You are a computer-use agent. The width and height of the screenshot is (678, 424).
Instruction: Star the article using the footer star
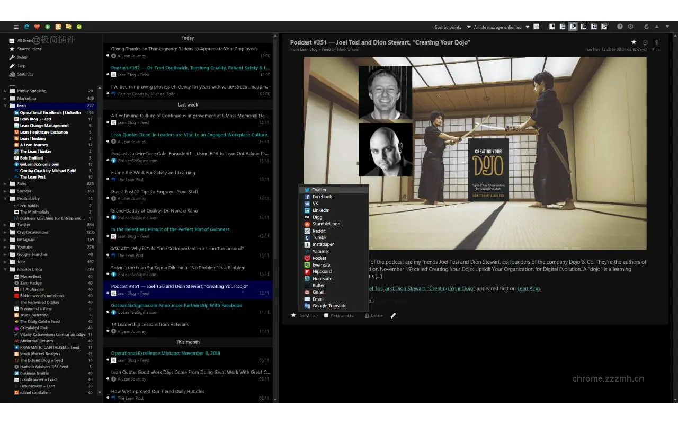[293, 315]
